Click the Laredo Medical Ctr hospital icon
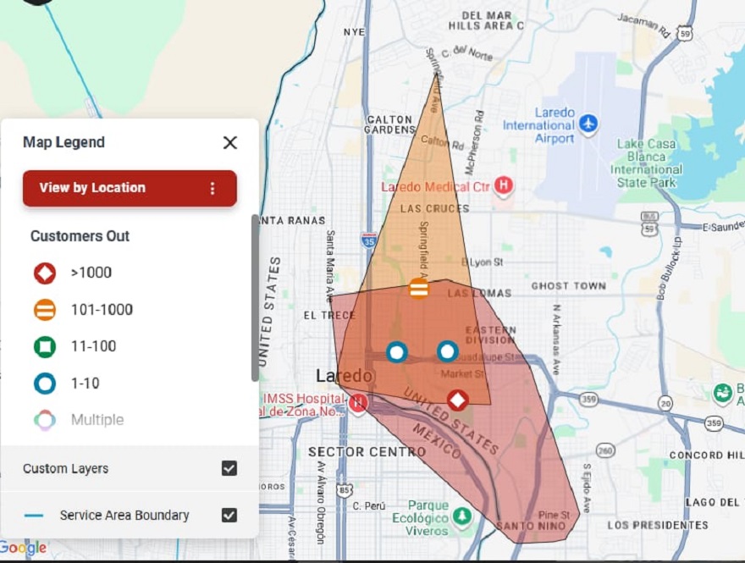The image size is (745, 563). coord(505,185)
